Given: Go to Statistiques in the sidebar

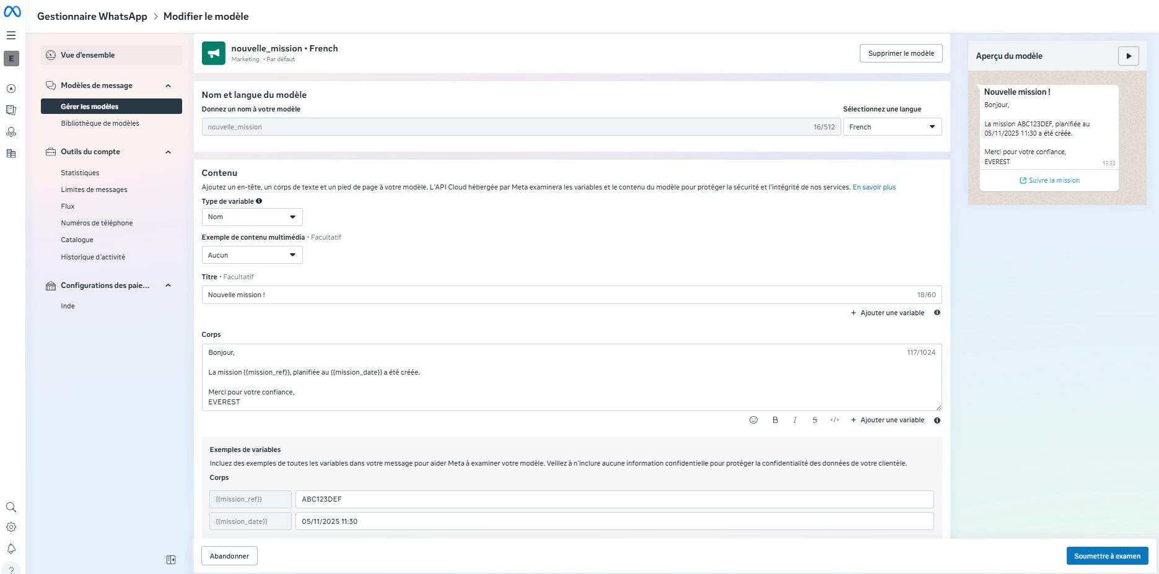Looking at the screenshot, I should [x=80, y=173].
